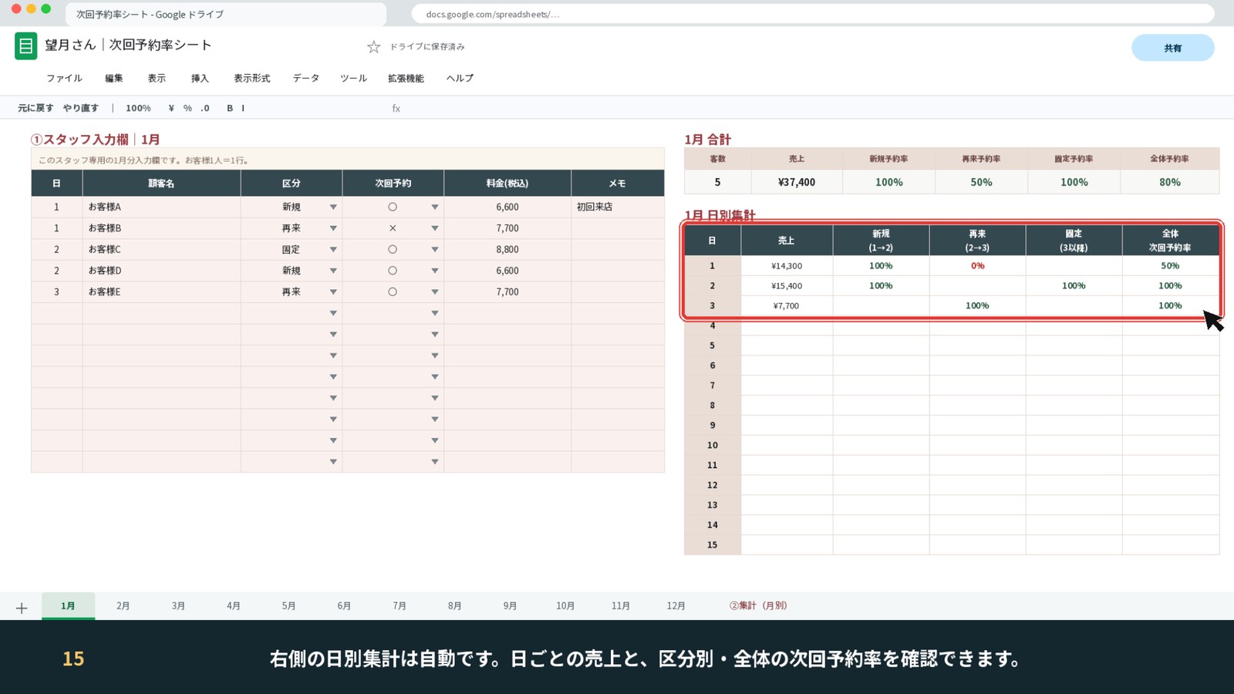Click the green Google Sheets logo icon

tap(25, 46)
